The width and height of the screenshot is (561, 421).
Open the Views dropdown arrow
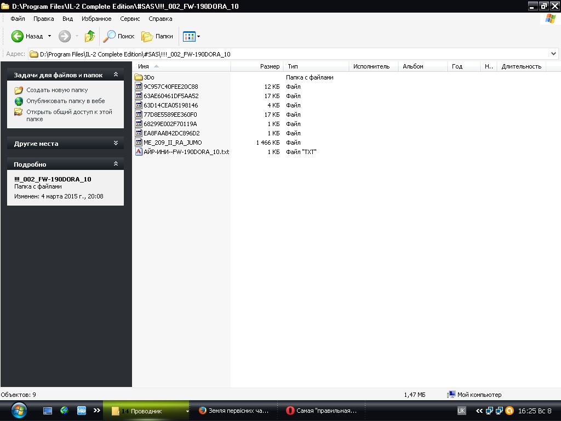[x=198, y=36]
